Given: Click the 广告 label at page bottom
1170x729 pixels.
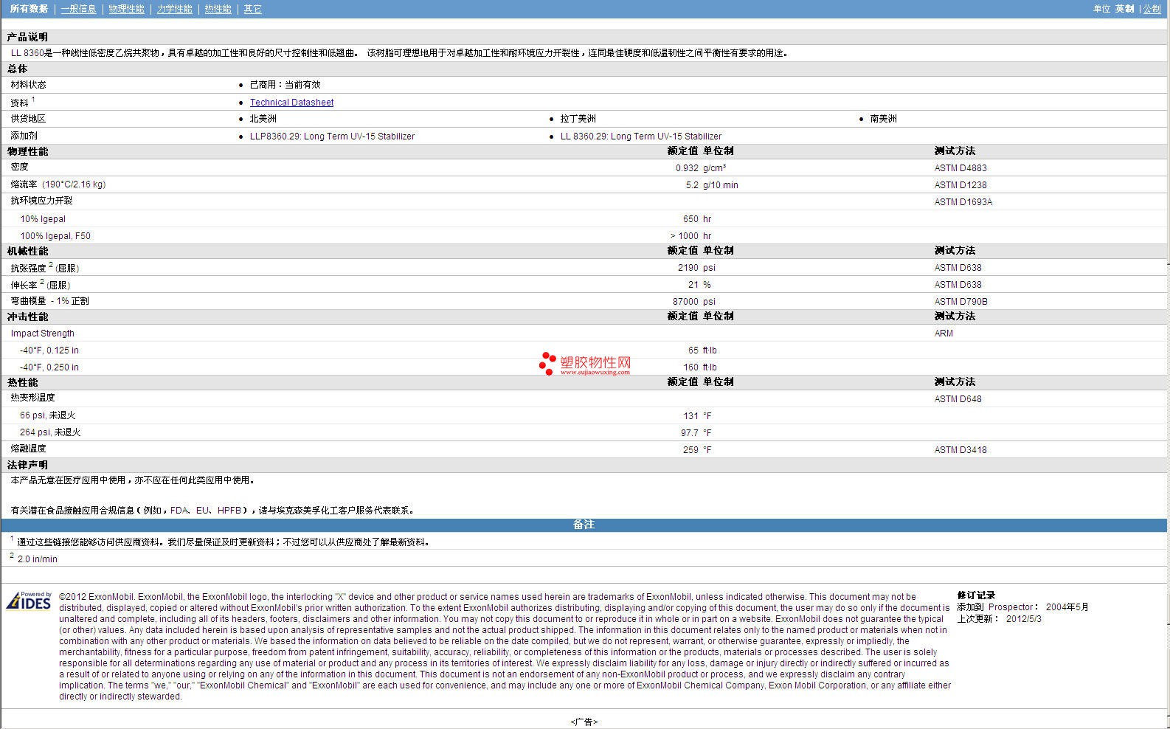Looking at the screenshot, I should [x=584, y=722].
